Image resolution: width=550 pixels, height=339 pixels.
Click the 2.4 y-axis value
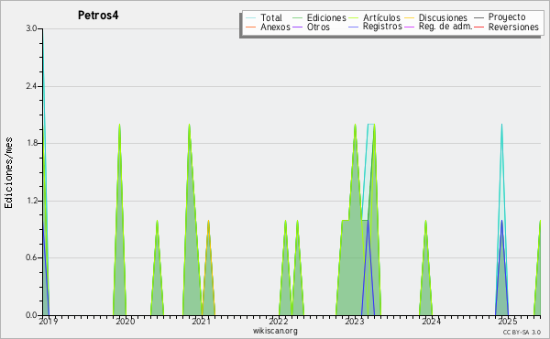pos(31,86)
